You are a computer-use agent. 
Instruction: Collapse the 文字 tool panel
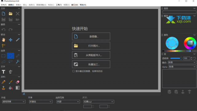[19, 67]
